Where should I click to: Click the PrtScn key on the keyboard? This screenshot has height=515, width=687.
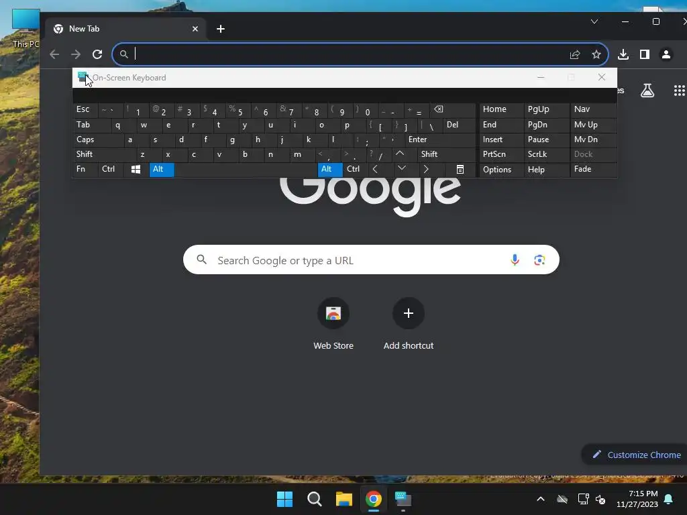pyautogui.click(x=501, y=154)
